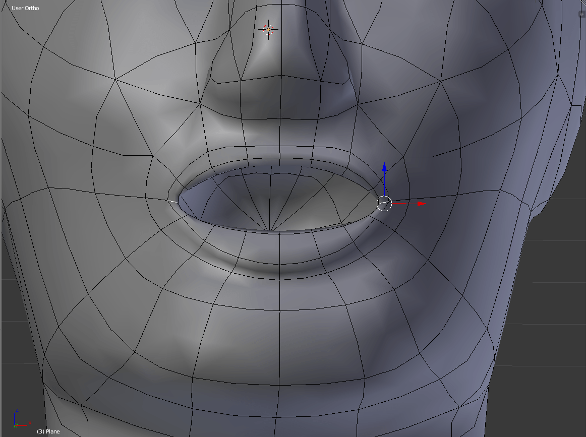Screen dimensions: 586x437
Task: Click the area split corner widget
Action: click(x=582, y=3)
